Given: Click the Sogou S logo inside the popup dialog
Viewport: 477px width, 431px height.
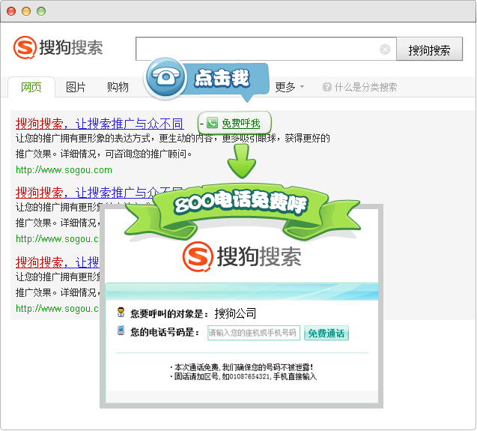Looking at the screenshot, I should click(198, 256).
